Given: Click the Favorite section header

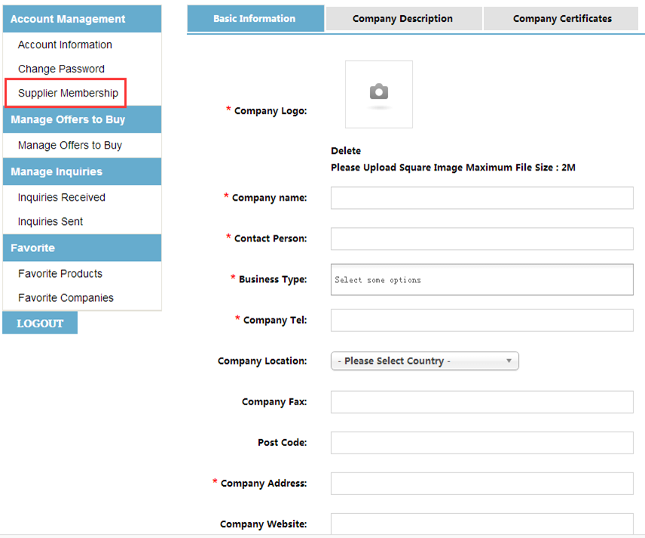Looking at the screenshot, I should [82, 247].
